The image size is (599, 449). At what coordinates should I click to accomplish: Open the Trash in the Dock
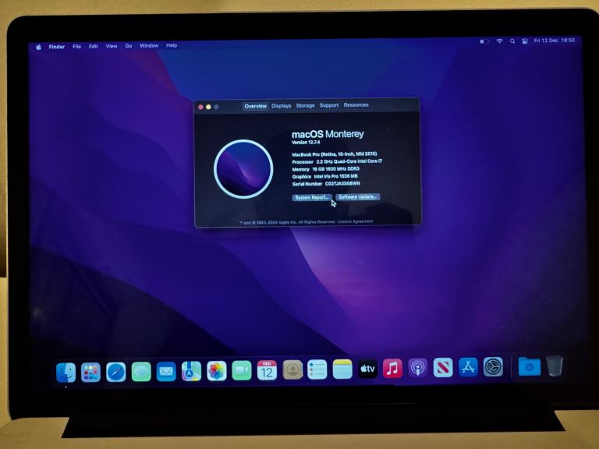point(555,366)
